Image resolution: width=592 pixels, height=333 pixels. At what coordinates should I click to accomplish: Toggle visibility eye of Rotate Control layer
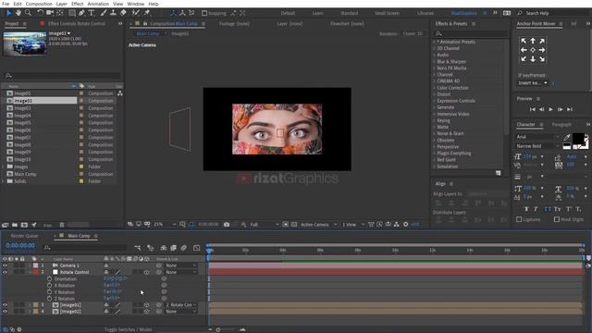5,272
